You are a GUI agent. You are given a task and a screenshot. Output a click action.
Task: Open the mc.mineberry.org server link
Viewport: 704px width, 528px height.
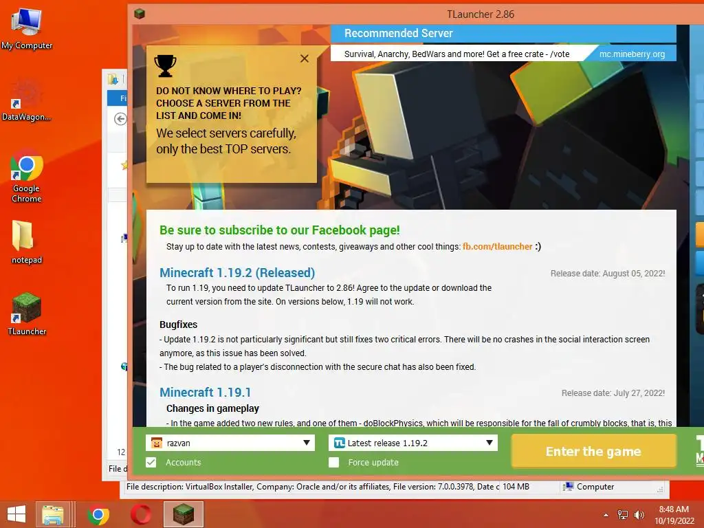(632, 54)
